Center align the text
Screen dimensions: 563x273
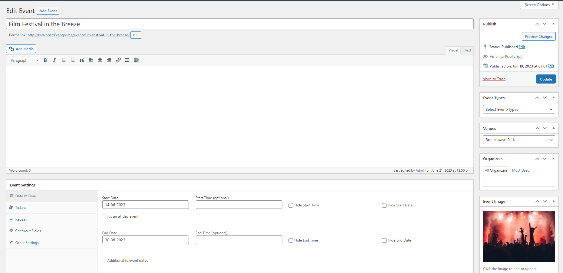coord(100,60)
